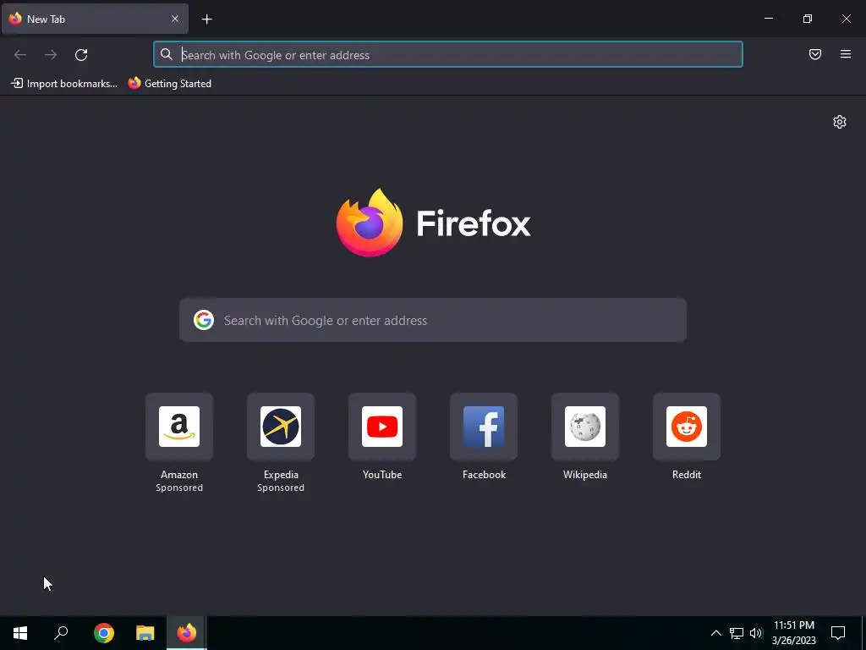Minimize the Firefox window
The image size is (866, 650).
pyautogui.click(x=768, y=19)
